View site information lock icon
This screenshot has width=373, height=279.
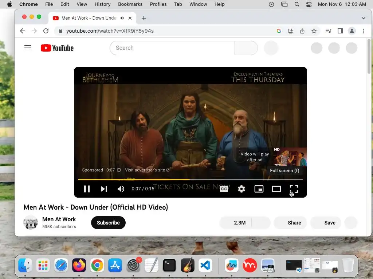click(60, 31)
